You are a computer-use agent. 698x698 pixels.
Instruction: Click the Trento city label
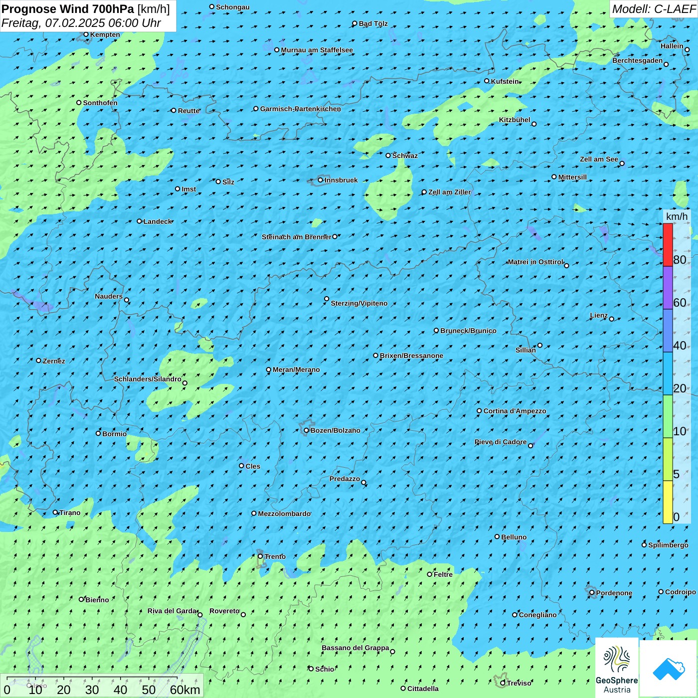coord(275,556)
